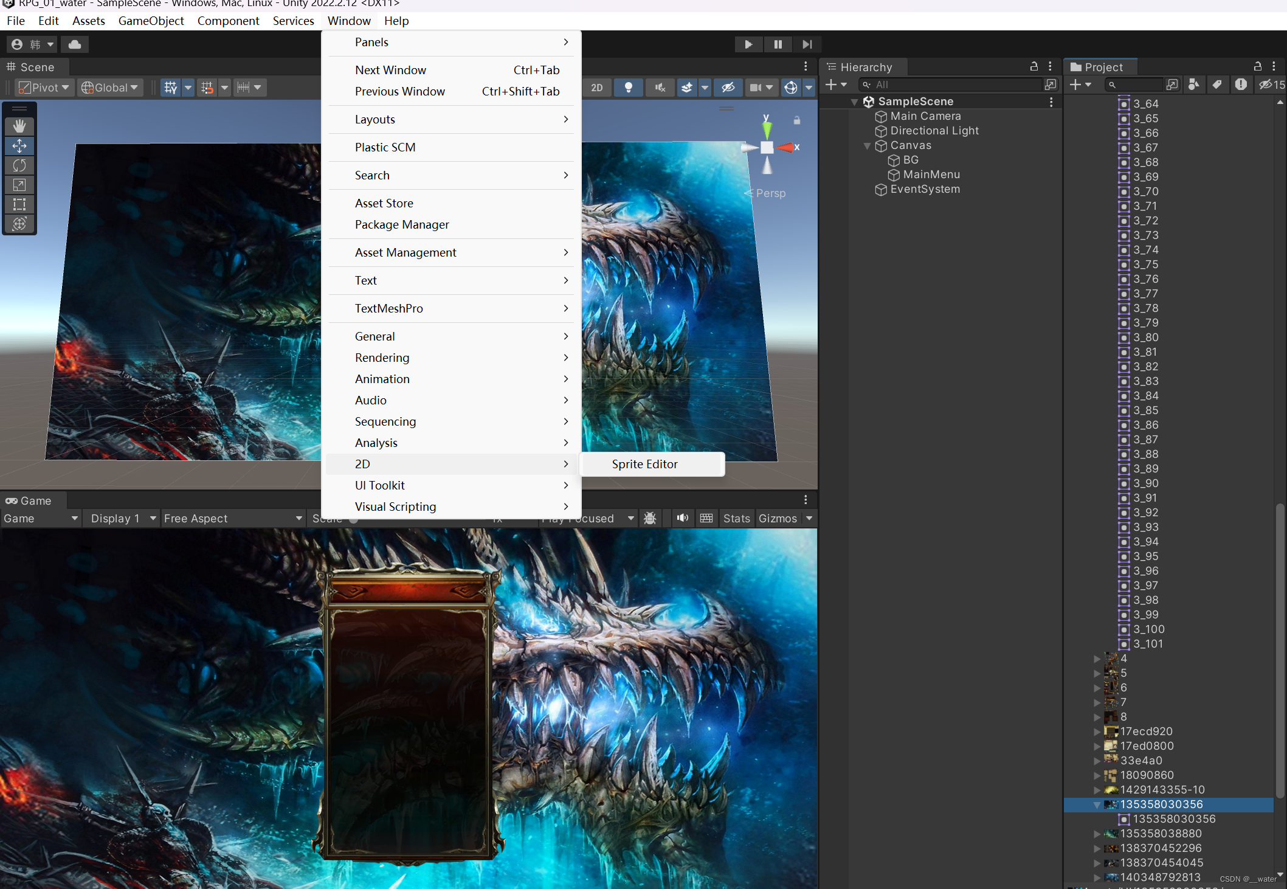Choose Sprite Editor from 2D submenu
Screen dimensions: 1287x889
(x=652, y=464)
